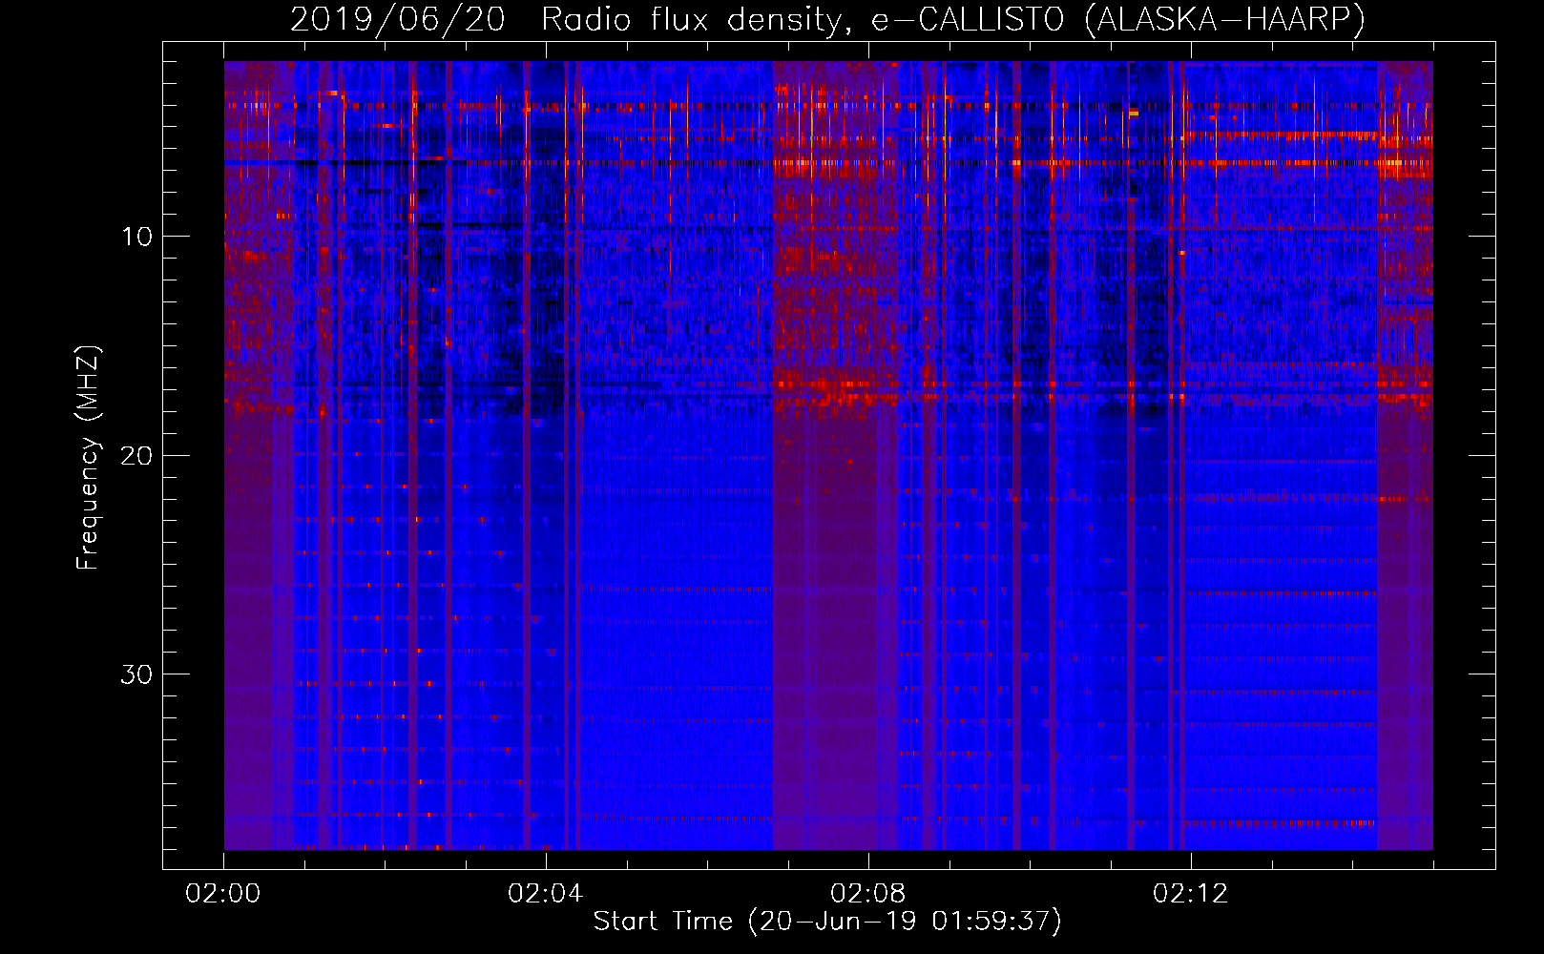This screenshot has height=954, width=1544.
Task: Click the plot title mentioning e-CALLISTO ALASKA-HAARP
Action: pos(827,19)
